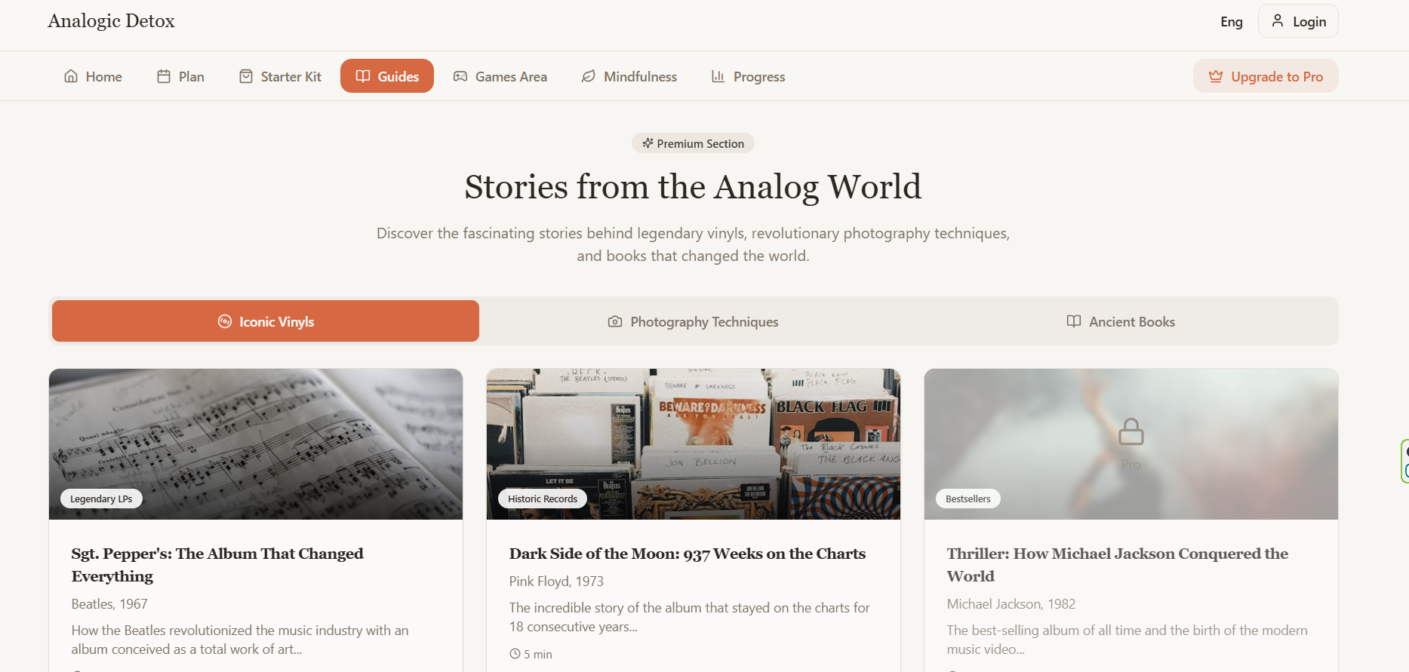This screenshot has height=672, width=1409.
Task: Click the Historic Records vinyl crate thumbnail
Action: pyautogui.click(x=694, y=444)
